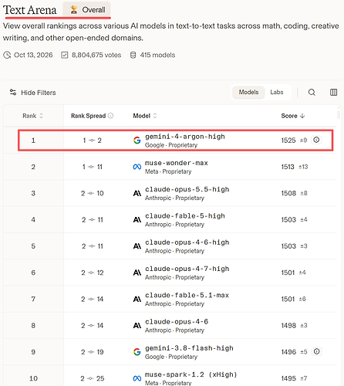The height and width of the screenshot is (386, 344).
Task: Click the Google logo for gemini-4-argon-high
Action: click(x=137, y=141)
